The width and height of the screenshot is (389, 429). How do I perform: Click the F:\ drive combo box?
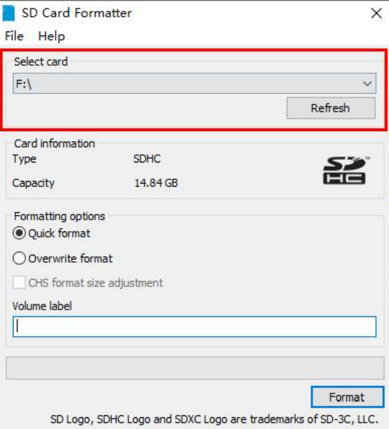(185, 84)
